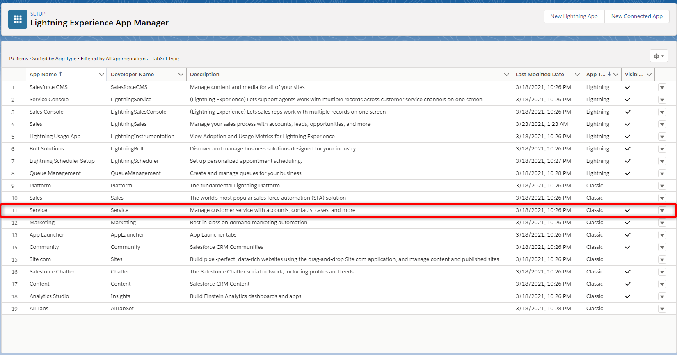Show row actions for Queue Management

(x=662, y=173)
